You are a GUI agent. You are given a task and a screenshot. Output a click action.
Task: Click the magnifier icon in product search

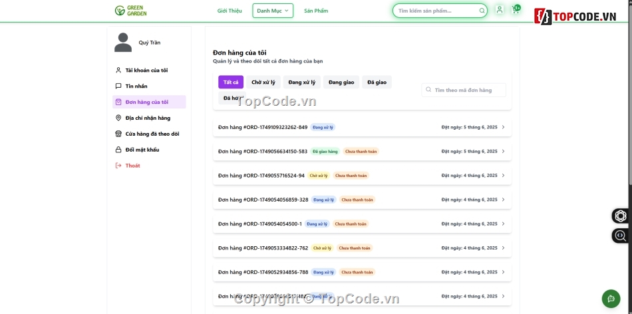(482, 11)
